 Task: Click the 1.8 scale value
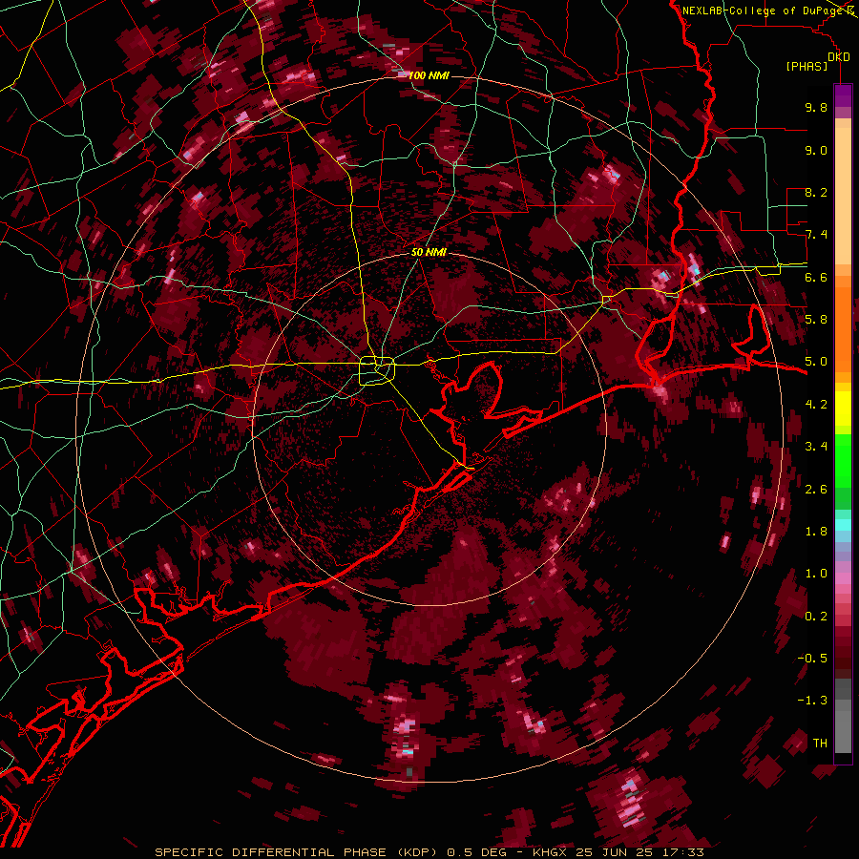pos(816,532)
